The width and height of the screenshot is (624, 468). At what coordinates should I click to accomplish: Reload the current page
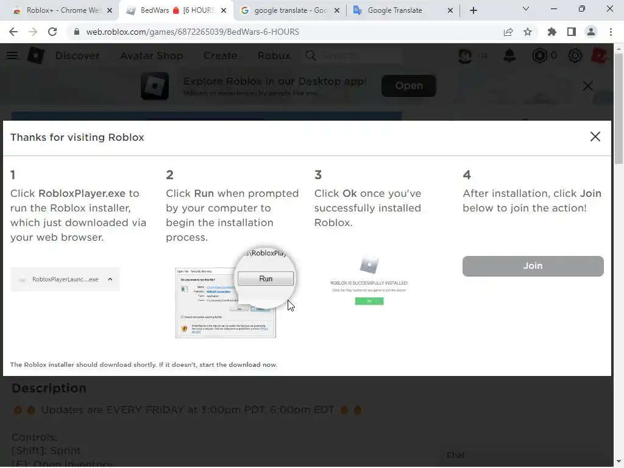[x=52, y=32]
